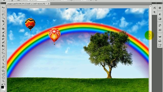Select the Horizontal Type tool
Viewport: 163px width, 92px height.
pyautogui.click(x=3, y=60)
